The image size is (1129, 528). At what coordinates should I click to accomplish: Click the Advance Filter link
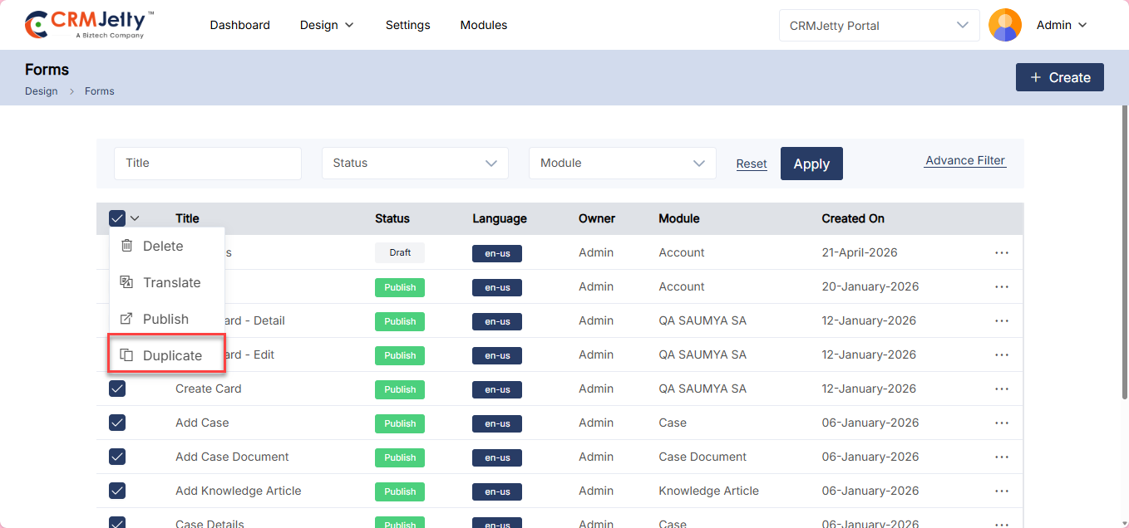click(964, 161)
